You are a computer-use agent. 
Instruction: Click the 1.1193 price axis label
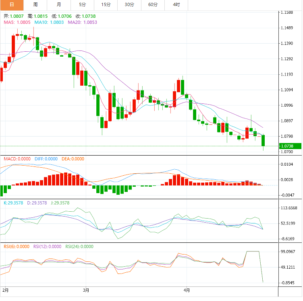click(x=287, y=74)
